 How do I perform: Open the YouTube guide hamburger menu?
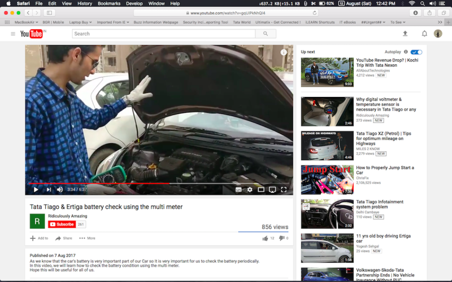coord(13,34)
